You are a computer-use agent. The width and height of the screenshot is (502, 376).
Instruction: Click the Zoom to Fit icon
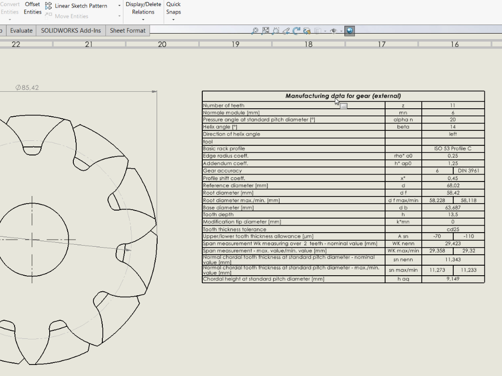(x=255, y=31)
